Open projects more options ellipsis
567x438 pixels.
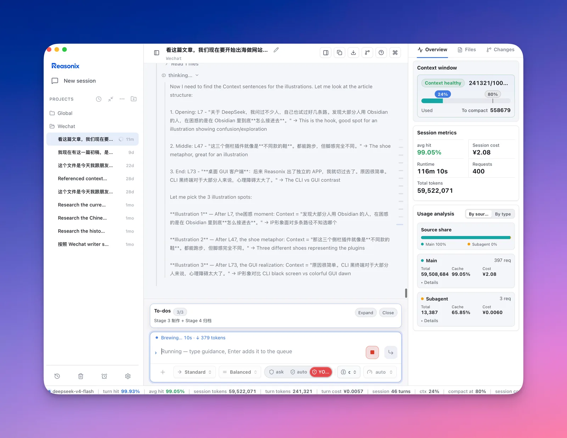click(x=122, y=99)
